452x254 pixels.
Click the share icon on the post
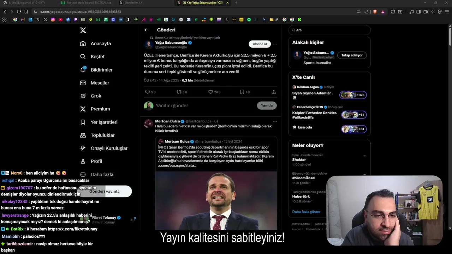(274, 92)
